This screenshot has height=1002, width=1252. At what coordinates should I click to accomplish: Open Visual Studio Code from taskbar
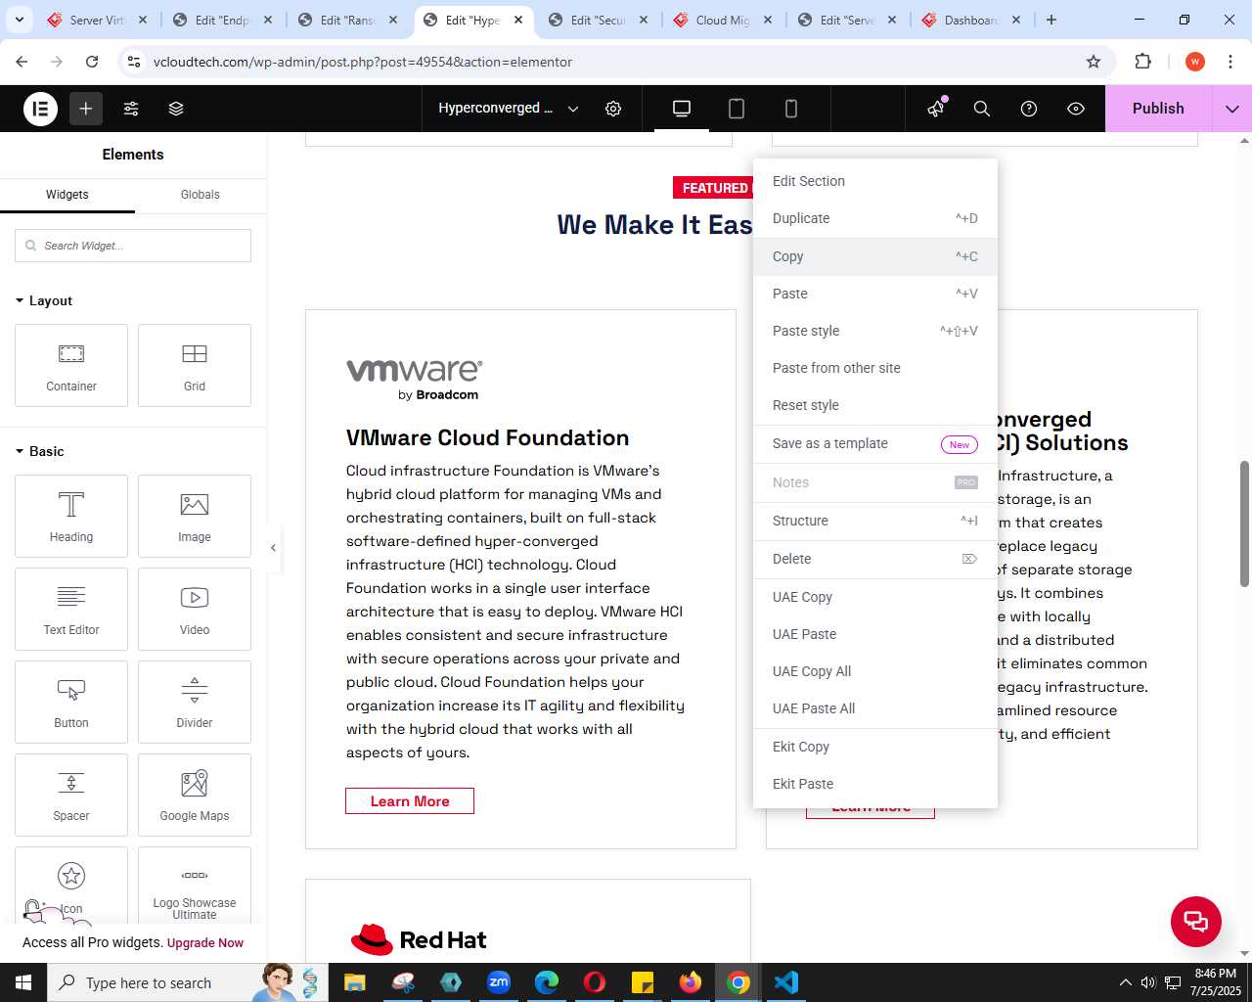tap(786, 982)
